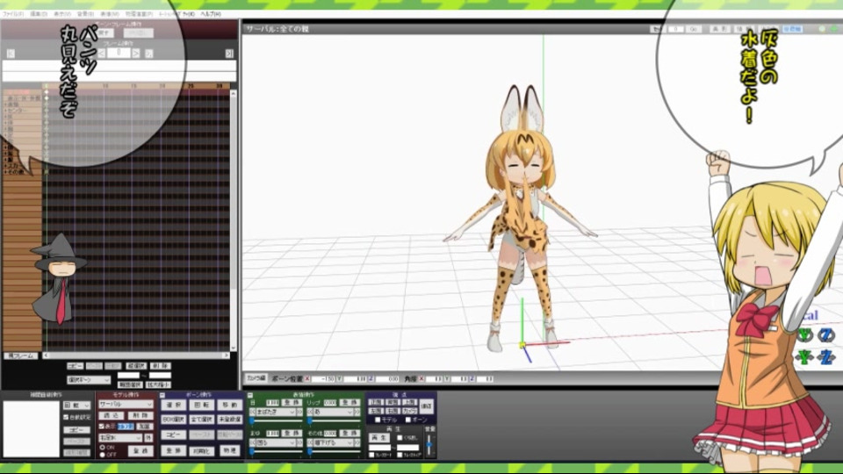
Task: Click right arrow of horizontal timeline scrollbar
Action: pyautogui.click(x=227, y=355)
